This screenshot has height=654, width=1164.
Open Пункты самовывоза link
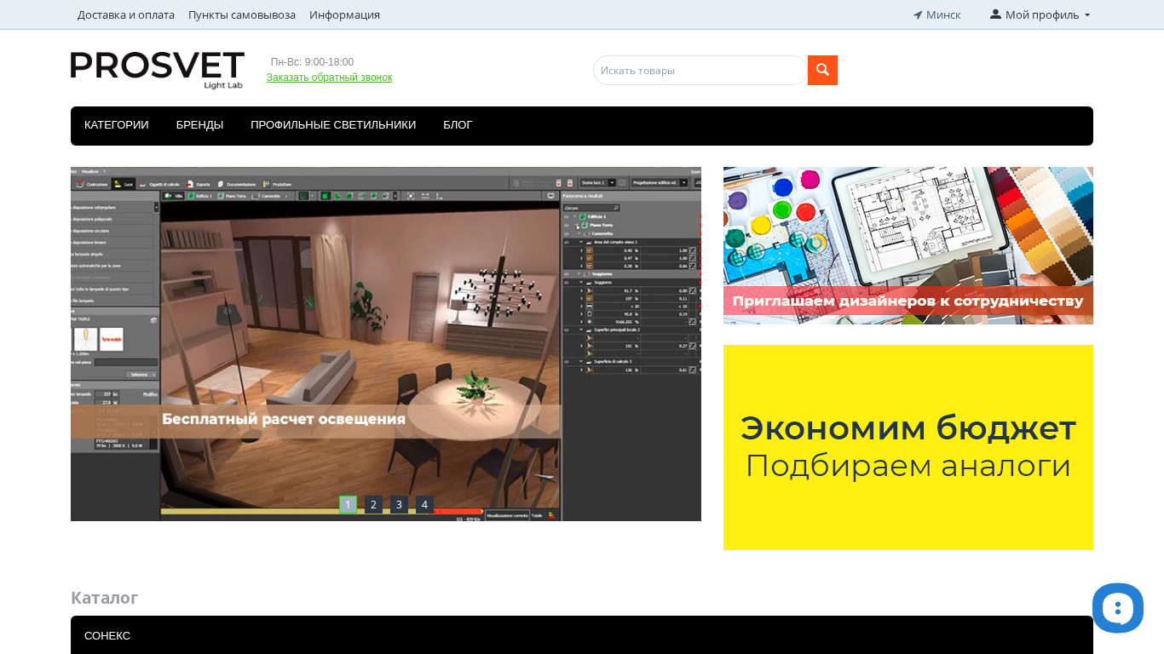242,14
